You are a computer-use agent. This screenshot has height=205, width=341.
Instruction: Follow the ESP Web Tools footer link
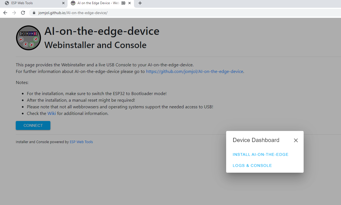[x=81, y=142]
